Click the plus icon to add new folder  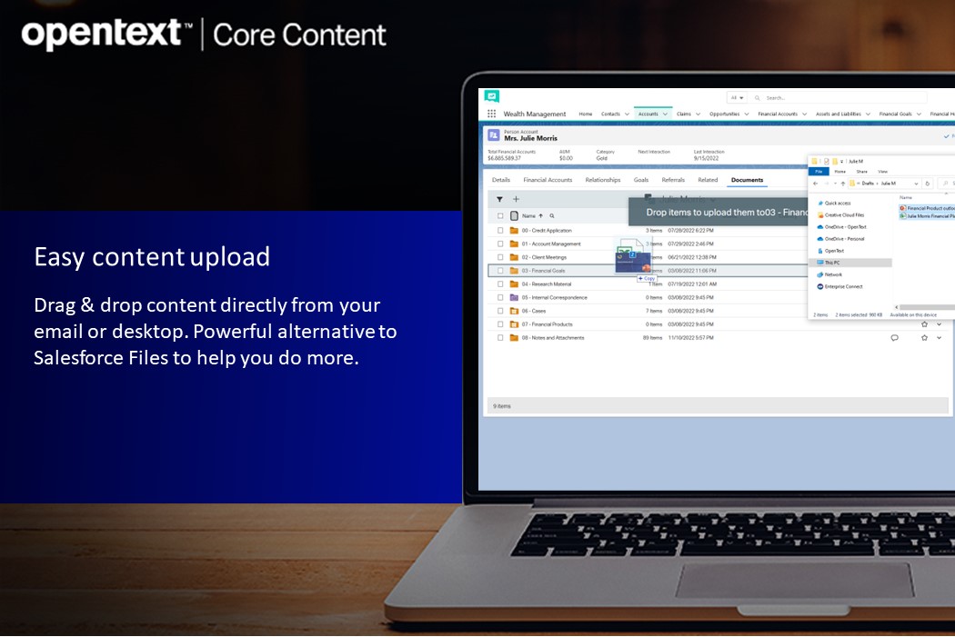(515, 198)
